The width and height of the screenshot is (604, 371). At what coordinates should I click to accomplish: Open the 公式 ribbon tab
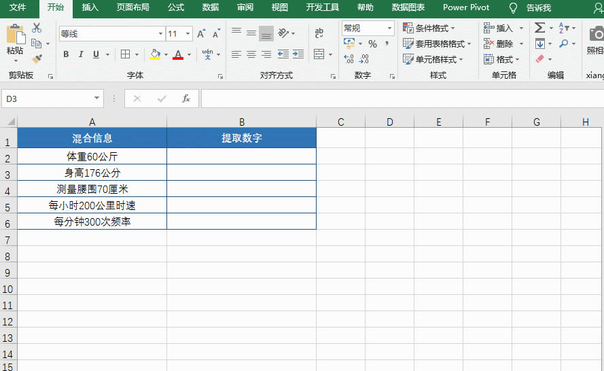175,7
